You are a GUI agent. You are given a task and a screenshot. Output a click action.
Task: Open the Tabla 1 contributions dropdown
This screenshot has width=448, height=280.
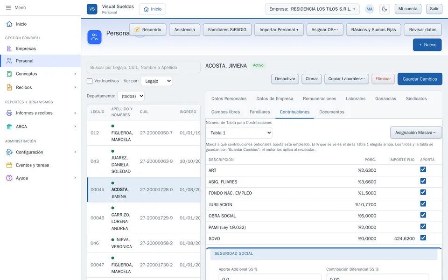pyautogui.click(x=239, y=133)
